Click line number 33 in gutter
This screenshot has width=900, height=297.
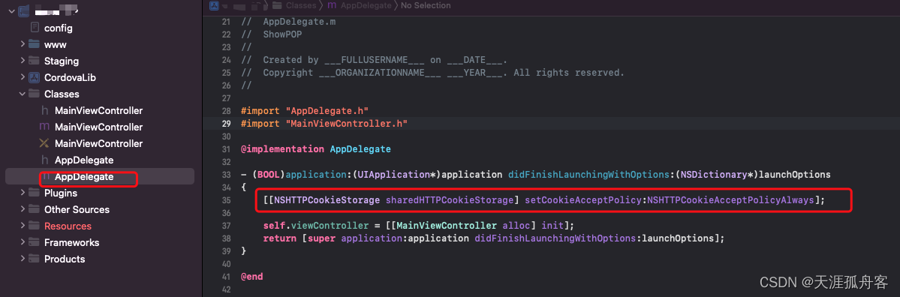pyautogui.click(x=226, y=174)
